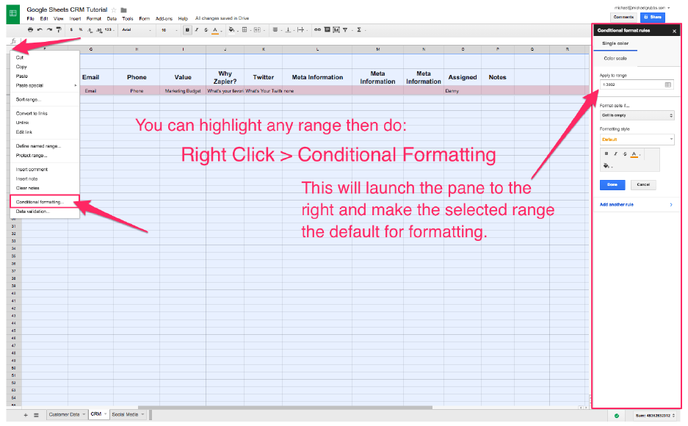The width and height of the screenshot is (688, 426).
Task: Open the File menu
Action: point(30,18)
